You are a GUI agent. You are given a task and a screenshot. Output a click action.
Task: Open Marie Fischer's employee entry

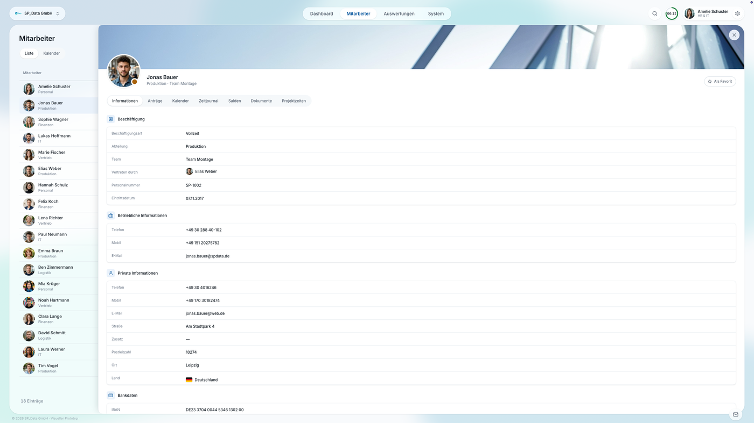(59, 155)
